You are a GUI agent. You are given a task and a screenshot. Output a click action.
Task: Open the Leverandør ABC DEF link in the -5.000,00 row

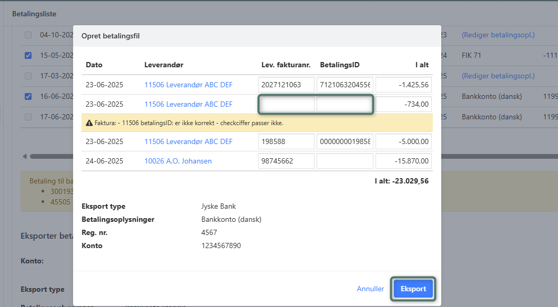click(x=188, y=141)
